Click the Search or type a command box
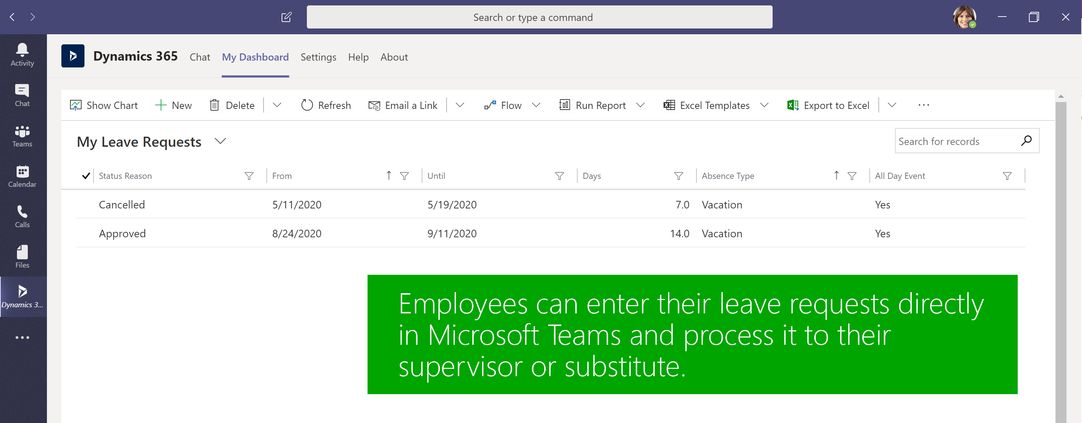The width and height of the screenshot is (1082, 423). point(539,17)
